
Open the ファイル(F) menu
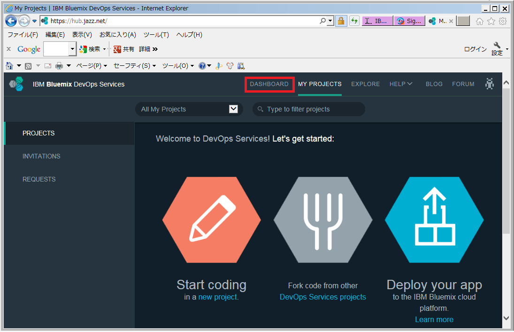(23, 35)
